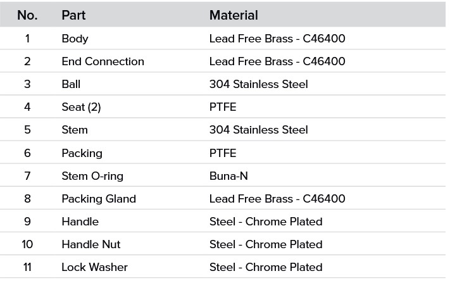
Task: Select the 'Handle' entry in row 9
Action: 80,222
